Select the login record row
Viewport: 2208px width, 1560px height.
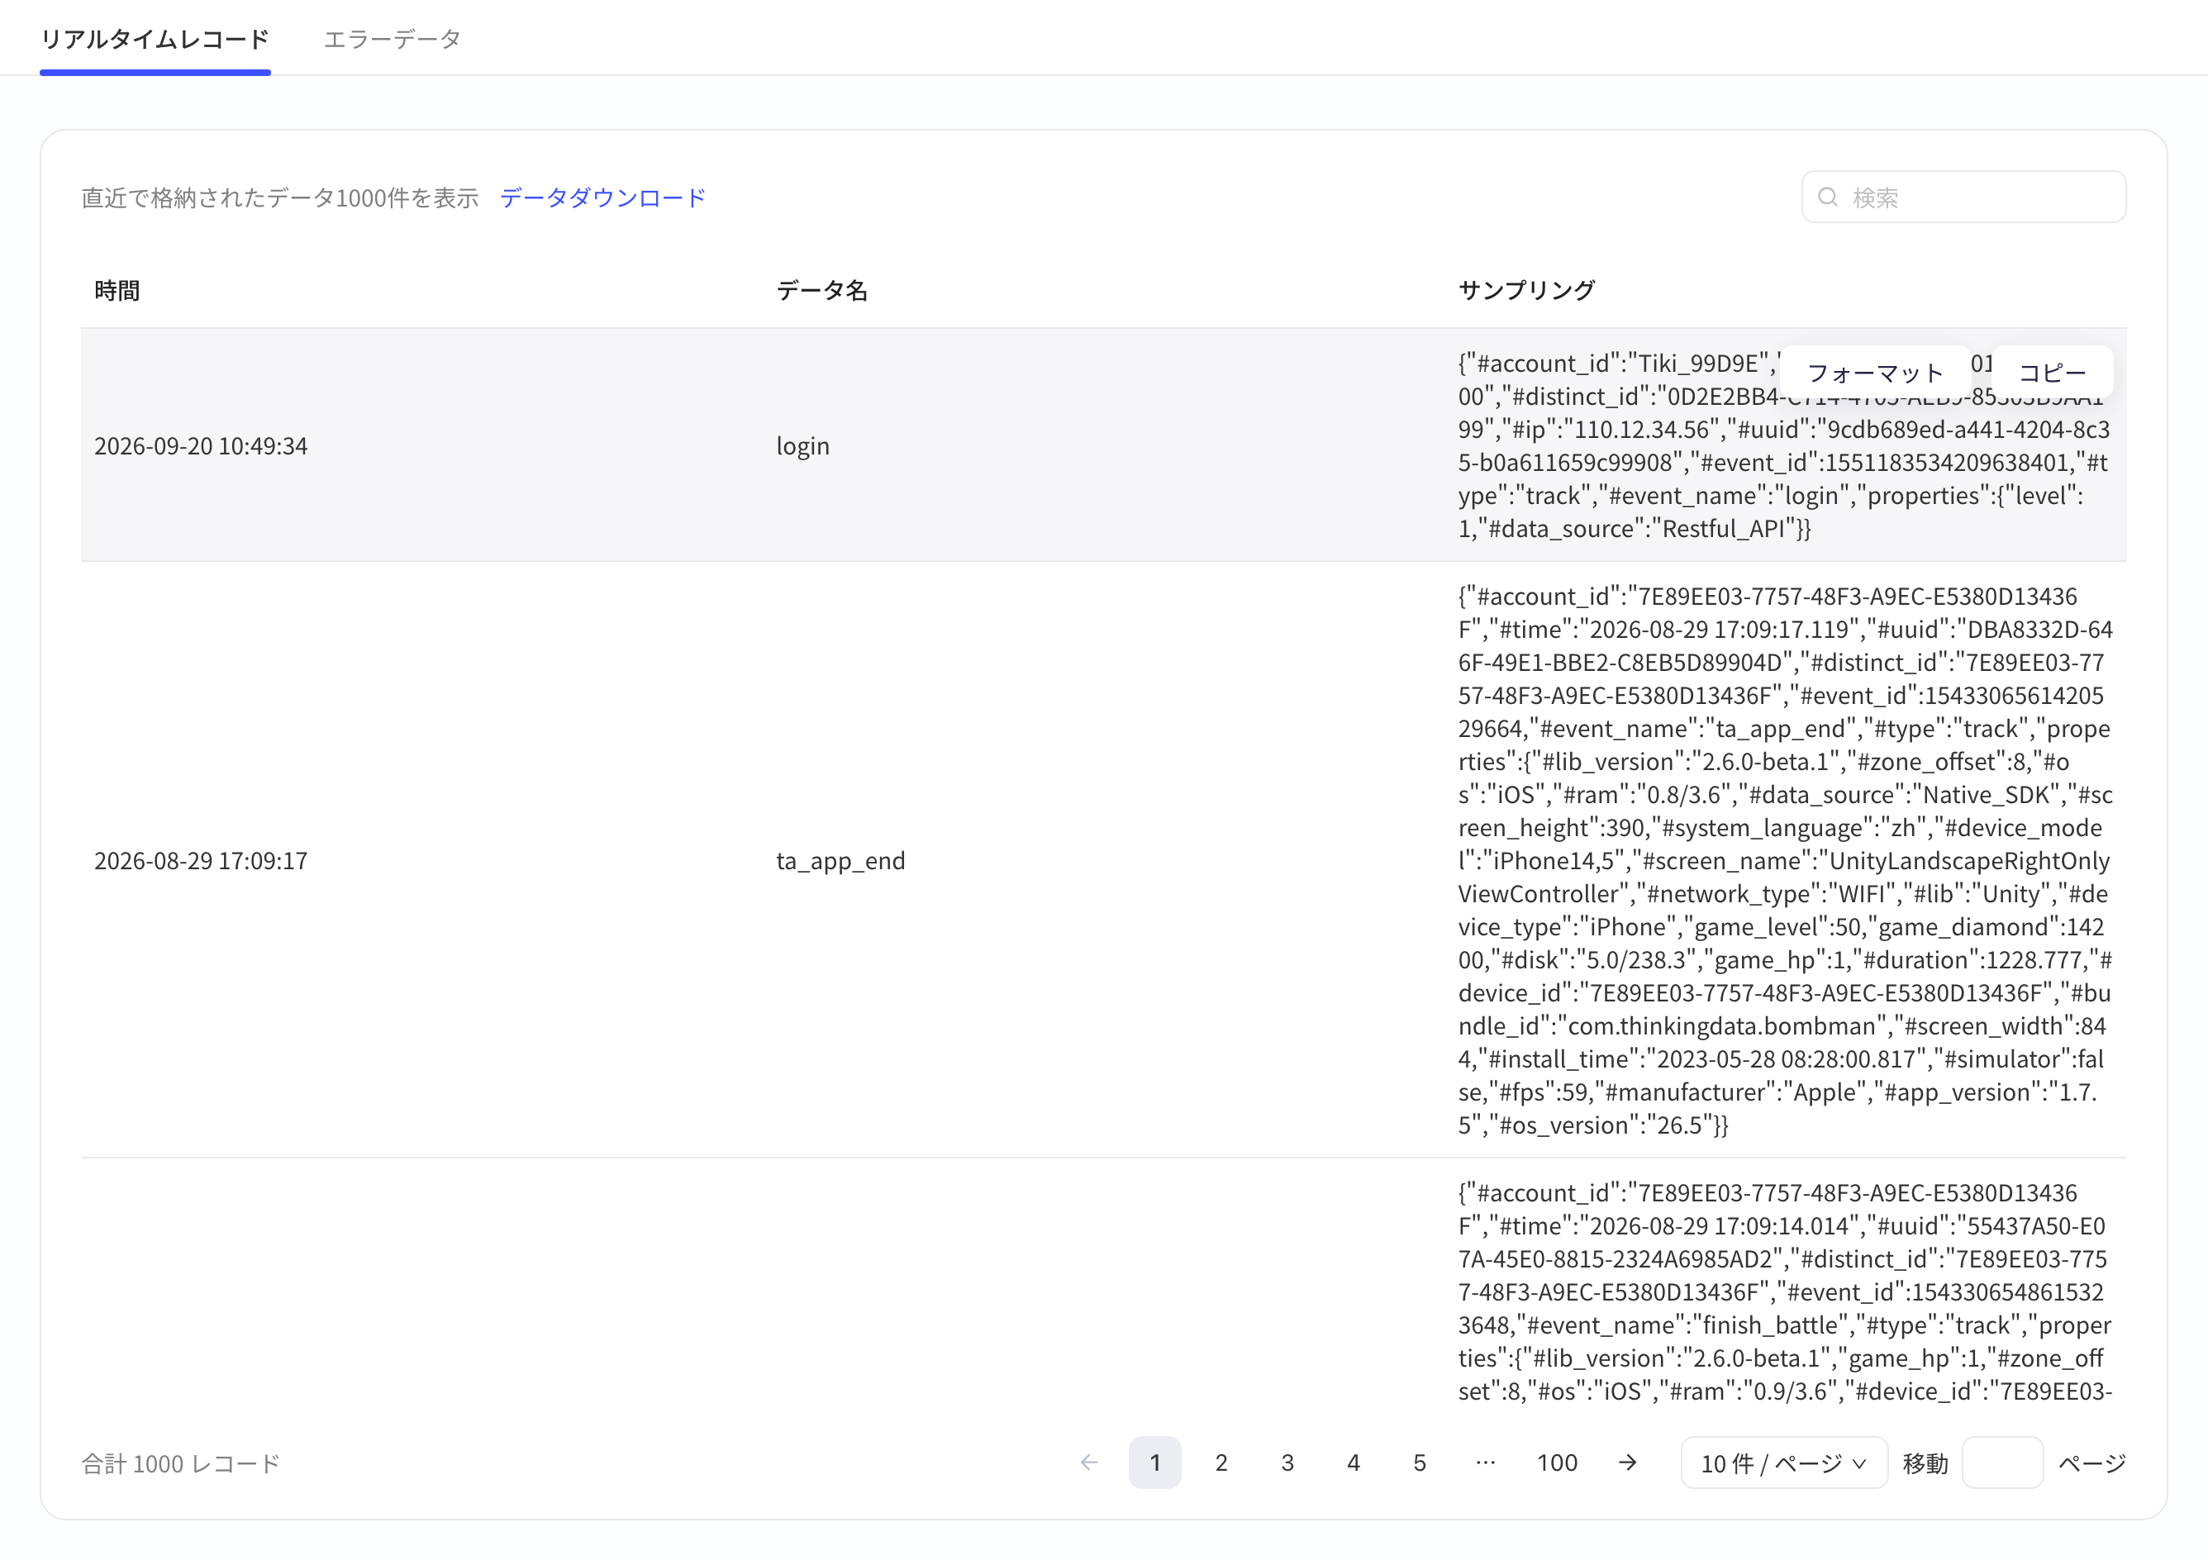(x=1103, y=445)
